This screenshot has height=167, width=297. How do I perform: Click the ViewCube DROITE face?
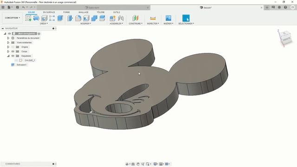pos(287,39)
